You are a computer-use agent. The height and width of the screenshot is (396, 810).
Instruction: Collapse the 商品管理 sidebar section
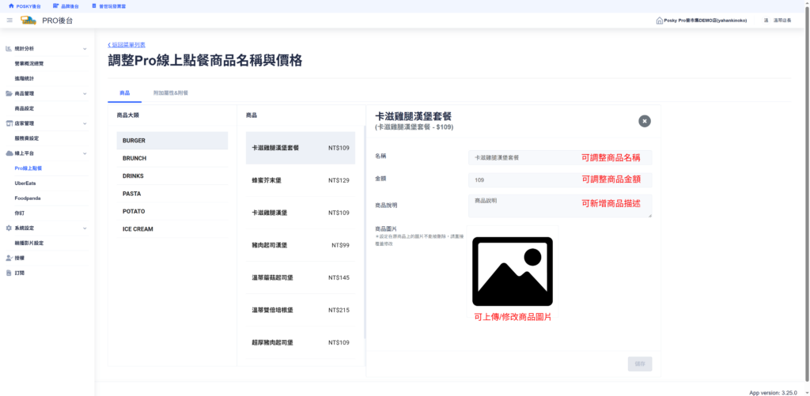point(85,93)
